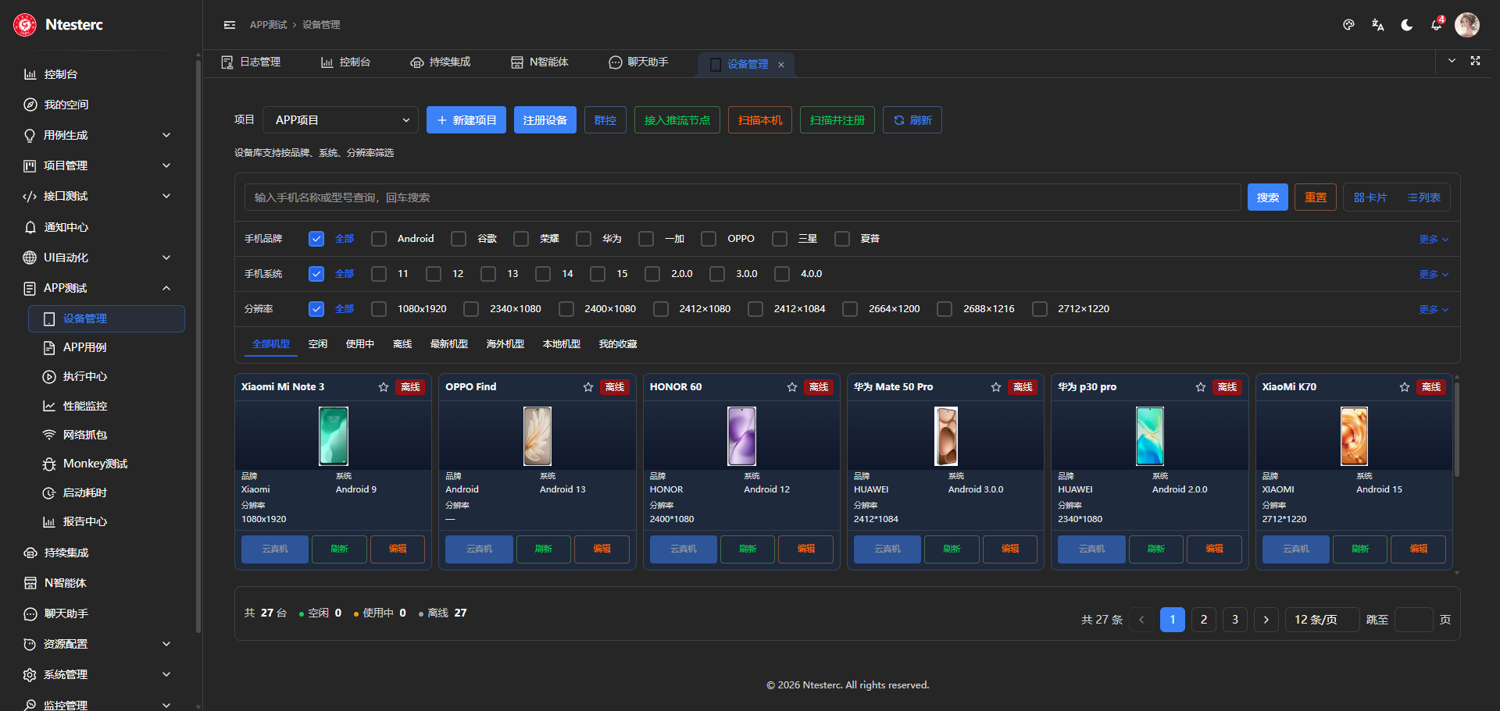Click the 扫描本机 button
This screenshot has width=1500, height=711.
pos(760,120)
